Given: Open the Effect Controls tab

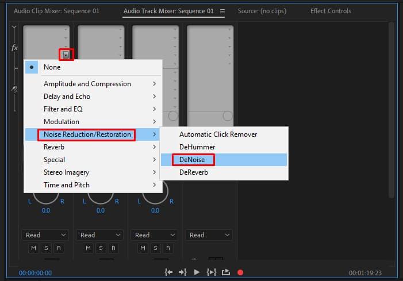Looking at the screenshot, I should point(331,11).
